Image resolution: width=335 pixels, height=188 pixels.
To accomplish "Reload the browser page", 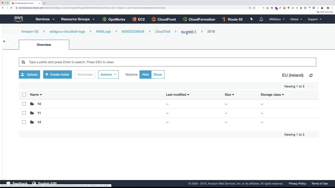I will coord(11,8).
